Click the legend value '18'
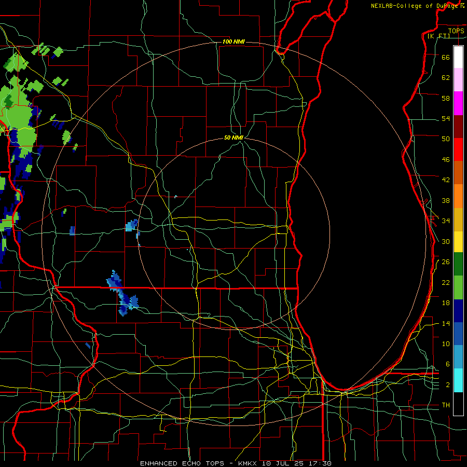The height and width of the screenshot is (467, 467). (446, 303)
